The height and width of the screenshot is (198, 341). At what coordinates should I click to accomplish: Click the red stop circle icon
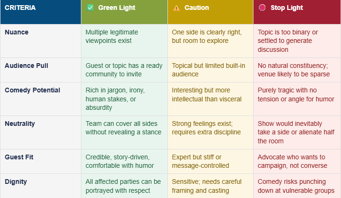pyautogui.click(x=262, y=8)
